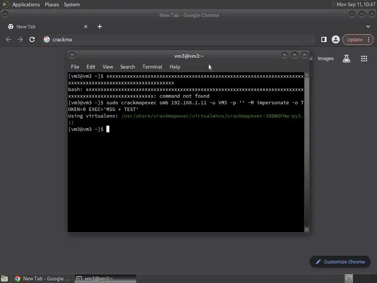The height and width of the screenshot is (283, 377).
Task: Click the virtualenv path text
Action: pyautogui.click(x=212, y=116)
